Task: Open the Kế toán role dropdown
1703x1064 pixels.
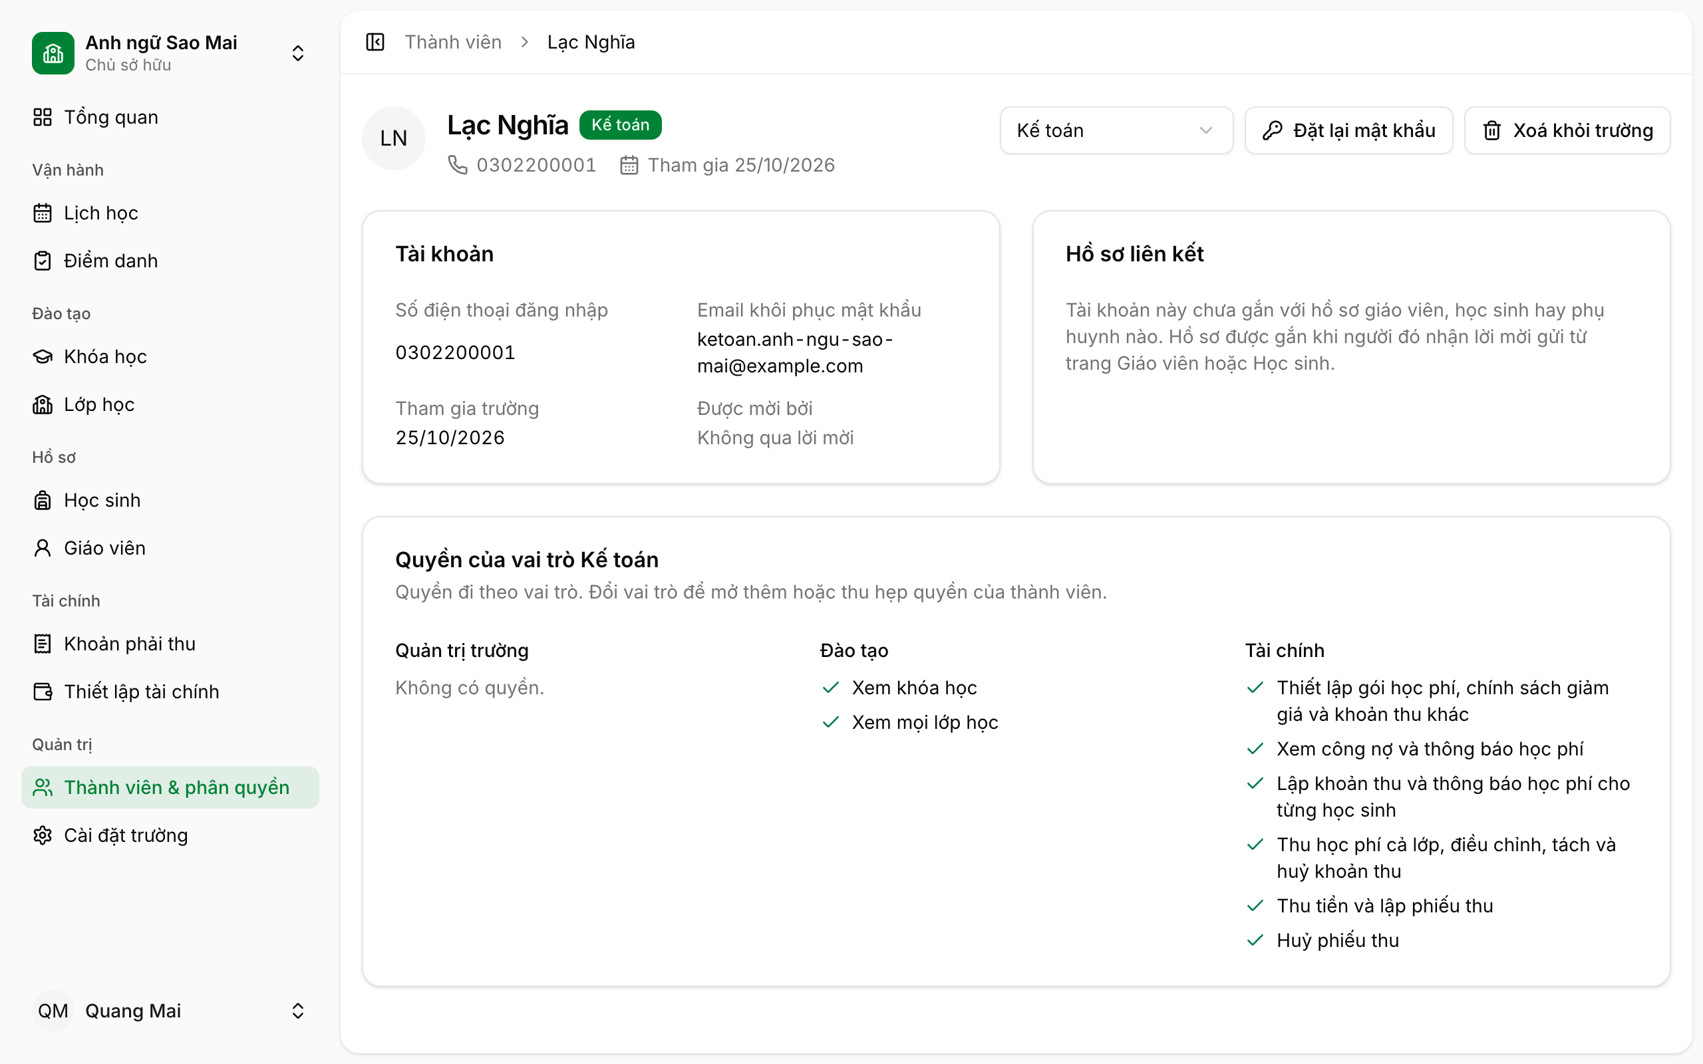Action: coord(1116,130)
